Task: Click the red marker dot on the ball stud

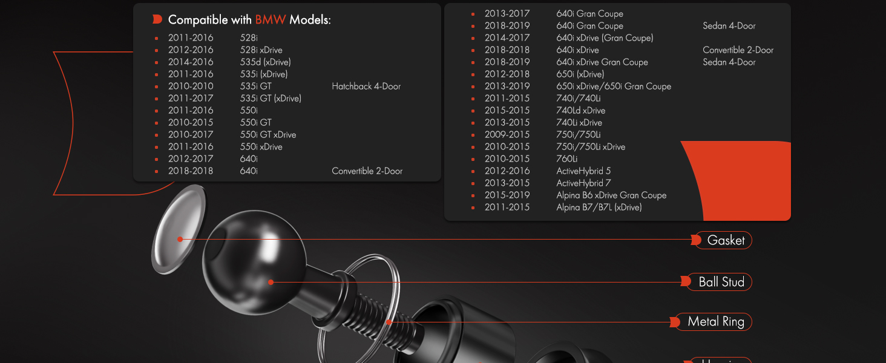Action: click(x=271, y=282)
